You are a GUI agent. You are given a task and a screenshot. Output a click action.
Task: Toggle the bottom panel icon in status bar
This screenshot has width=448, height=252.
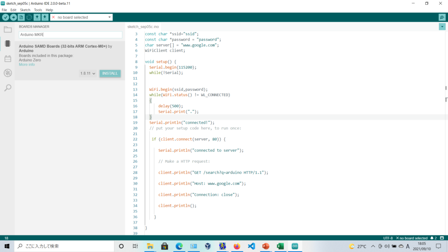point(442,238)
